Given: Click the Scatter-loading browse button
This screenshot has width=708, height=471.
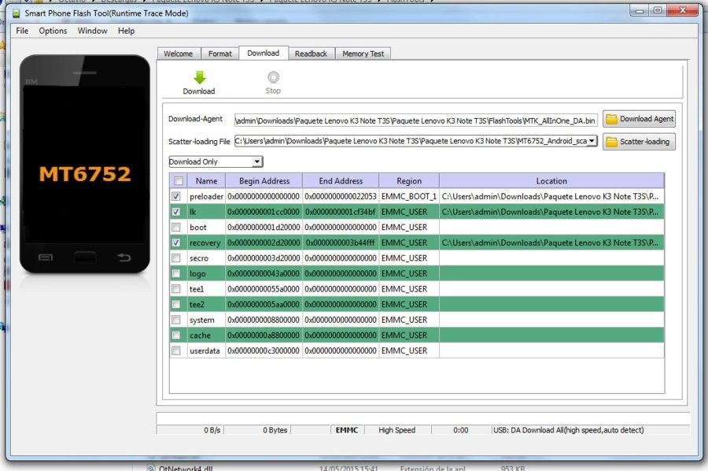Looking at the screenshot, I should click(x=640, y=142).
